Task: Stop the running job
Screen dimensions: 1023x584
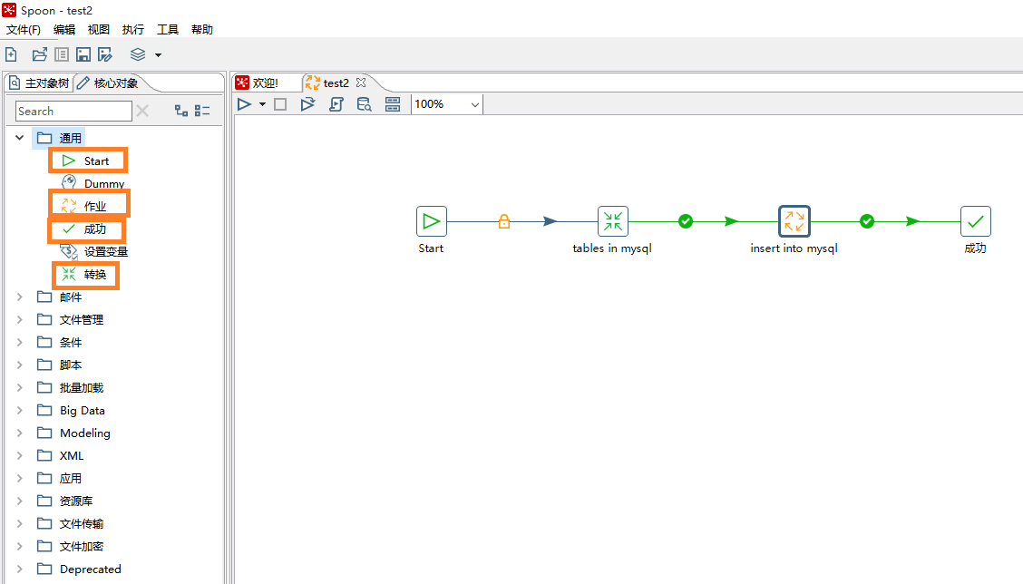Action: tap(280, 104)
